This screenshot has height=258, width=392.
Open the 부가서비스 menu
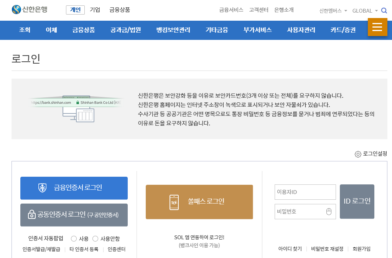257,30
